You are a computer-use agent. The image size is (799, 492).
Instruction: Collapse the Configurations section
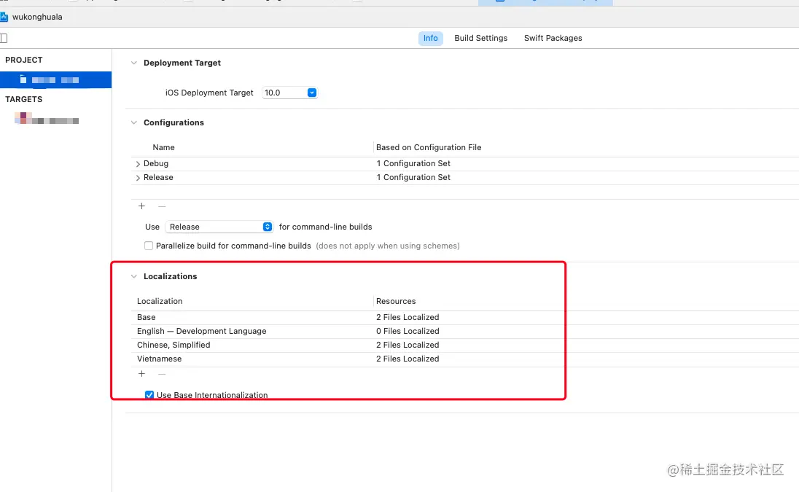tap(134, 122)
